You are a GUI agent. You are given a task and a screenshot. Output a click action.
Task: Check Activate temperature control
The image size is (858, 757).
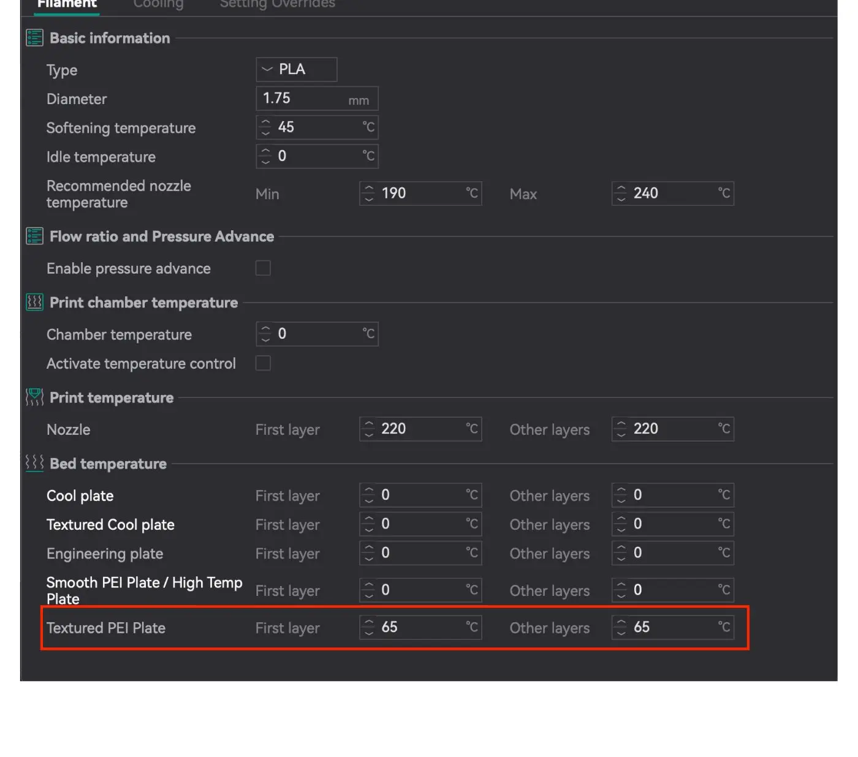tap(263, 363)
